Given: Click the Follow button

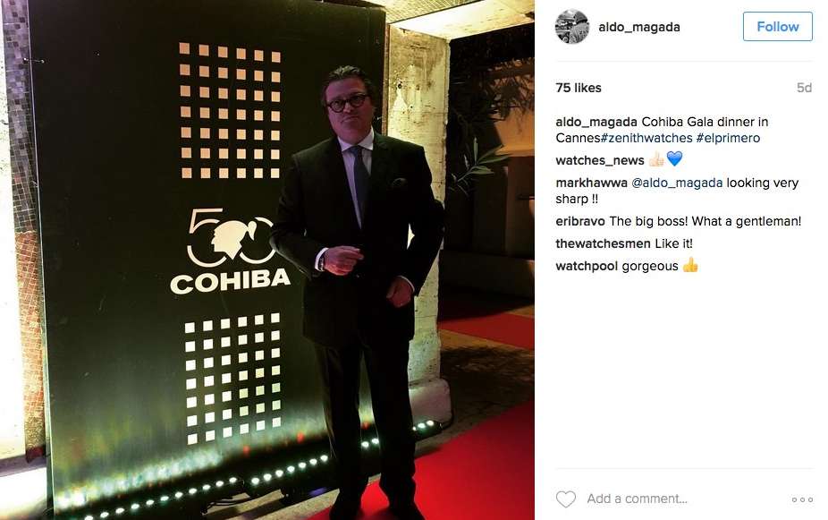Looking at the screenshot, I should point(777,27).
